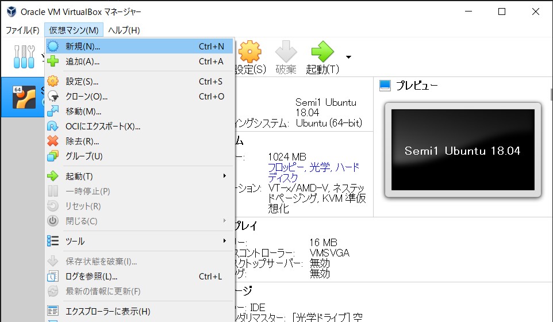Click the vertical scrollbar at right edge

point(551,94)
